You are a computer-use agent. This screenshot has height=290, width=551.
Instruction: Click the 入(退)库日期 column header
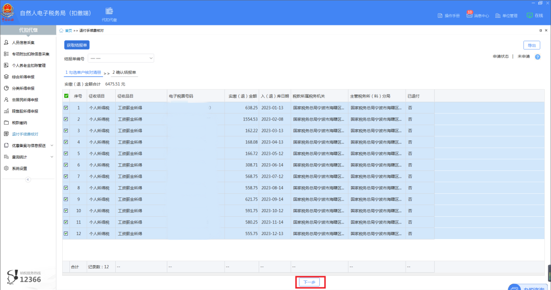pos(275,96)
